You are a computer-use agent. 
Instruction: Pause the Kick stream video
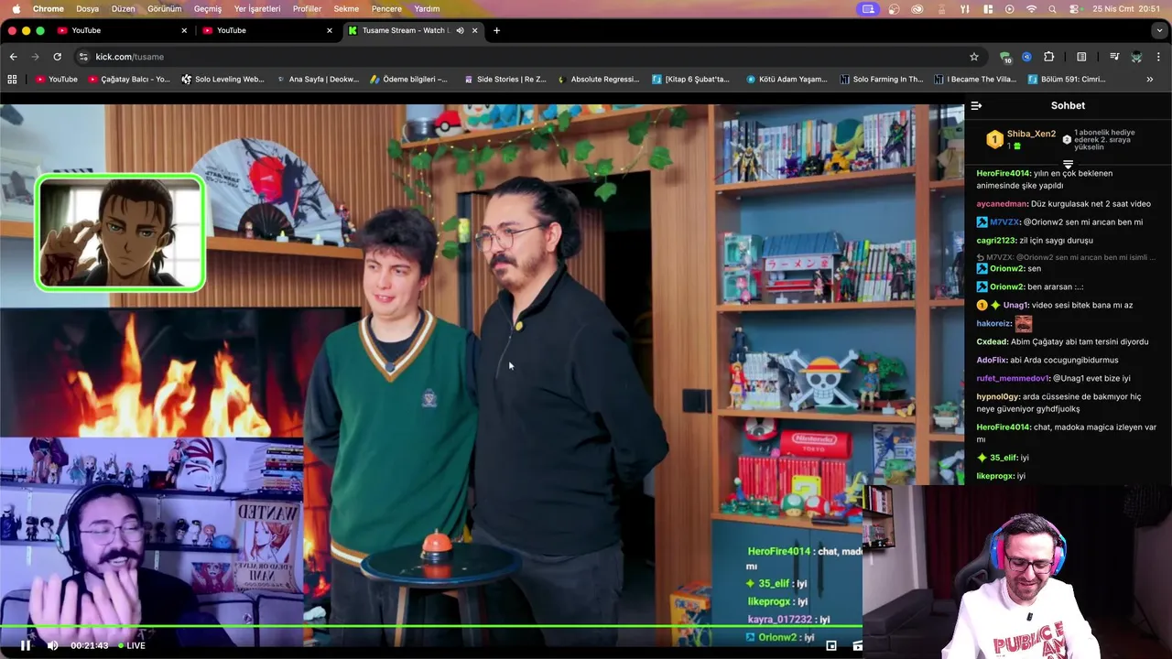pyautogui.click(x=26, y=645)
